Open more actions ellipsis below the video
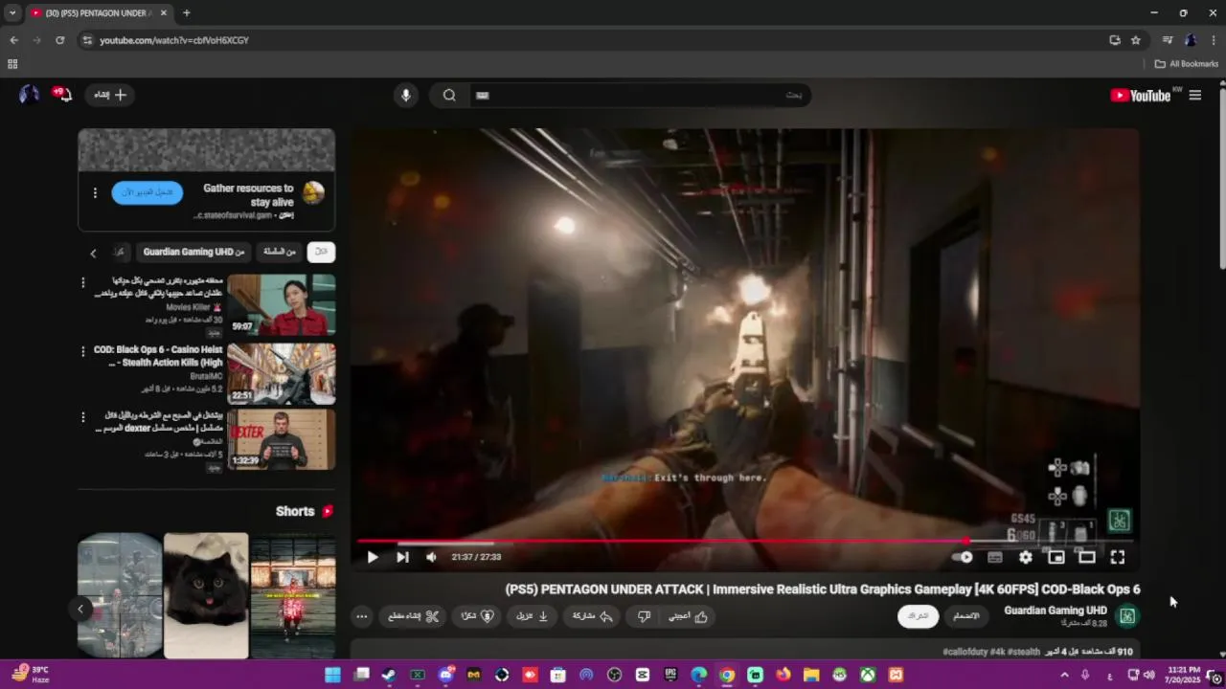Screen dimensions: 1226x689 point(361,616)
